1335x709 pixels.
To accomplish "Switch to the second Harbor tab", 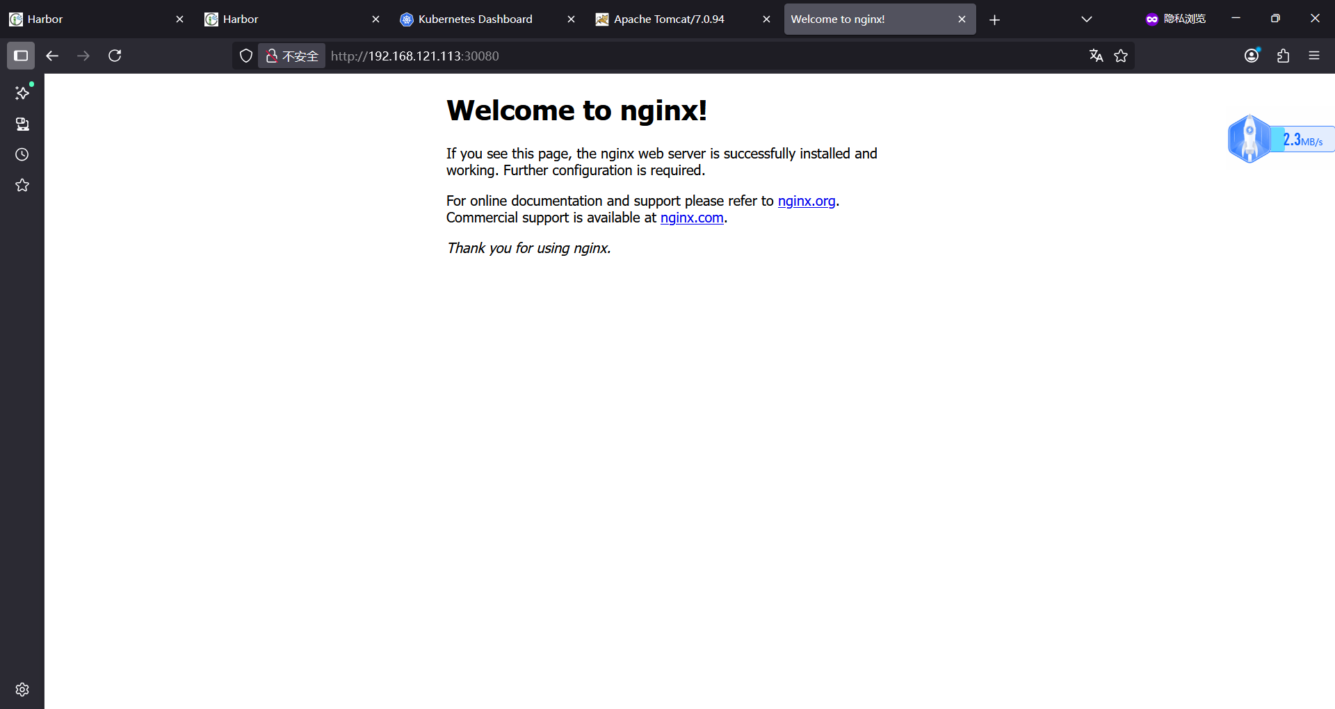I will point(293,19).
